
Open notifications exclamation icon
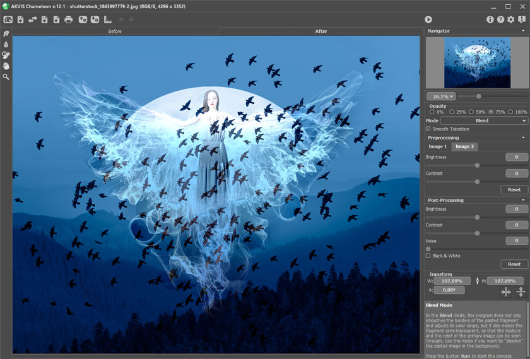(522, 20)
